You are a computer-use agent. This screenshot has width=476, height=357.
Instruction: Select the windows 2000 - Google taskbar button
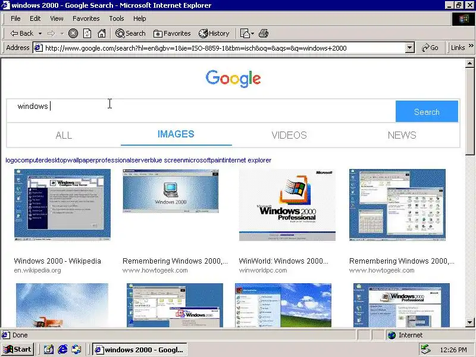pos(140,350)
